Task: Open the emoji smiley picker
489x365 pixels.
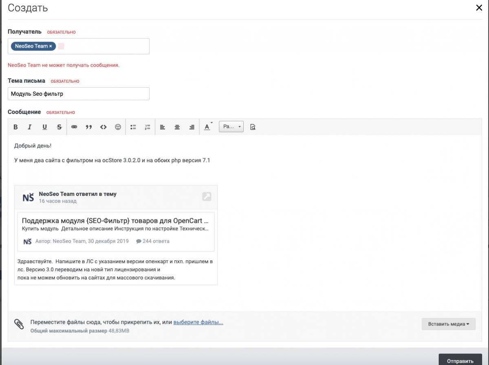Action: [x=118, y=127]
